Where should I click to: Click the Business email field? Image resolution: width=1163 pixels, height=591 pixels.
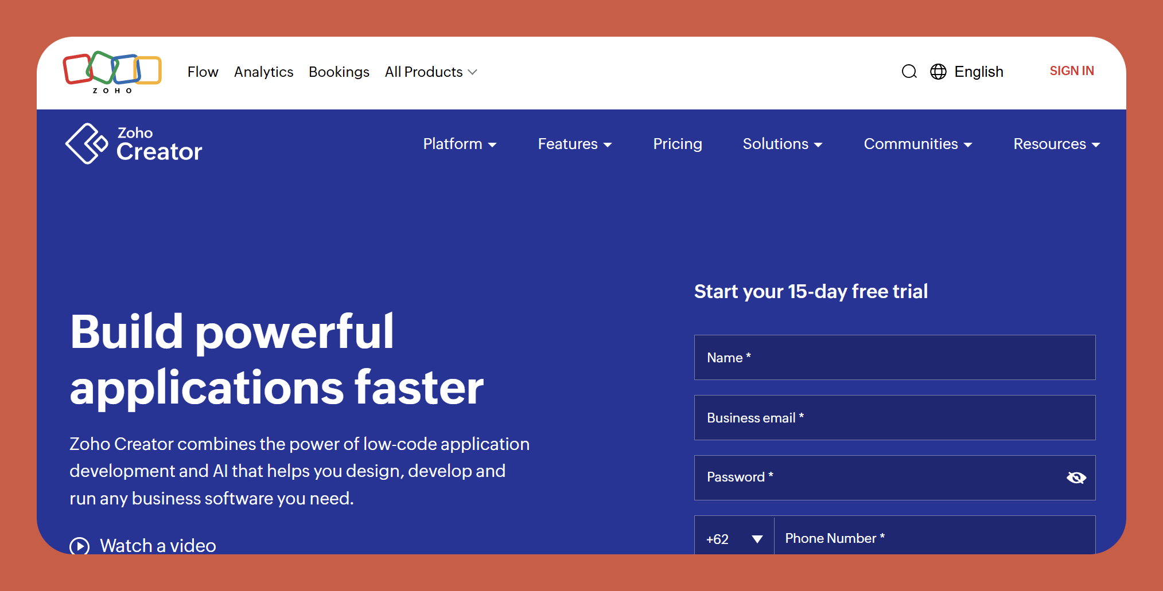(x=894, y=417)
